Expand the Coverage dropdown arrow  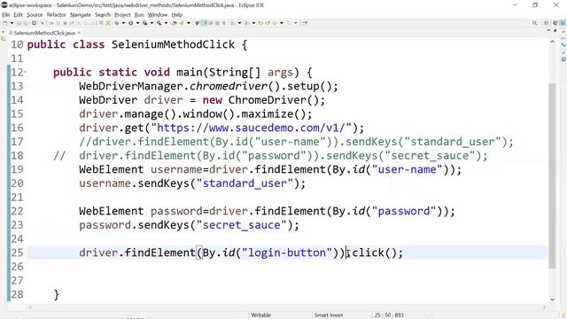tap(151, 23)
